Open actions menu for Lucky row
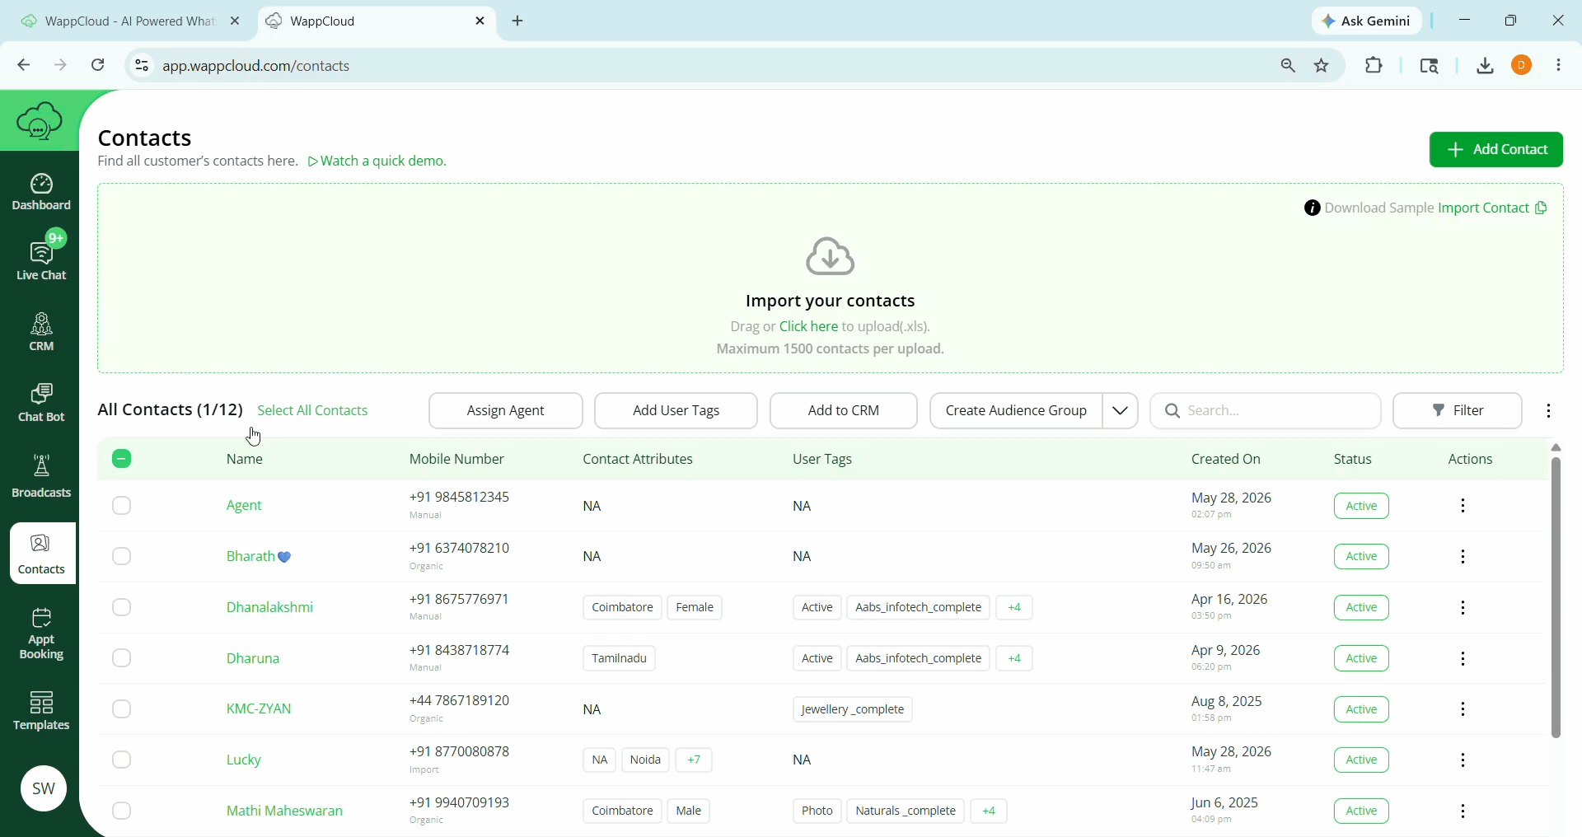This screenshot has width=1582, height=837. 1463,760
